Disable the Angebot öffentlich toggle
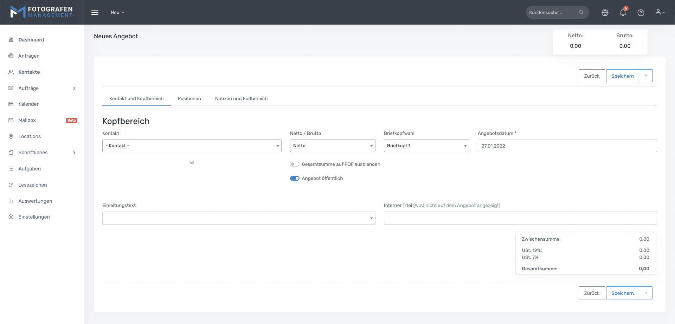This screenshot has width=675, height=324. click(x=295, y=178)
